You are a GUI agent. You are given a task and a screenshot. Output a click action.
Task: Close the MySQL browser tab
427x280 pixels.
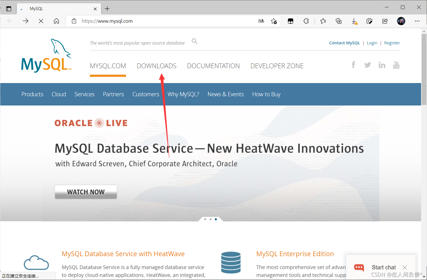coord(95,9)
